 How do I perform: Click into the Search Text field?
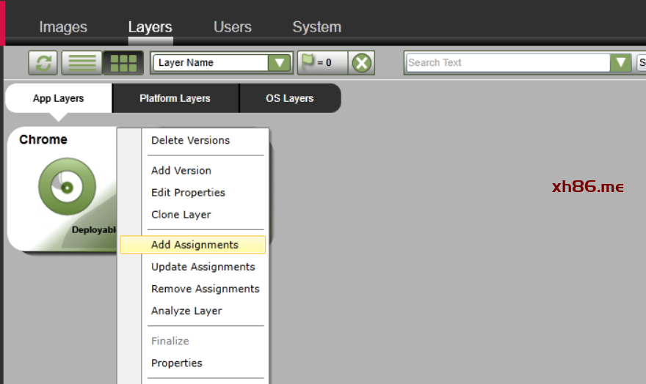507,63
